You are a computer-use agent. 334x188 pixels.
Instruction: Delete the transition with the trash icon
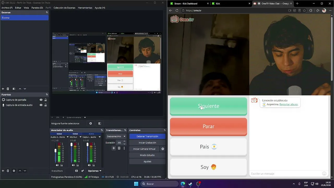[x=119, y=148]
